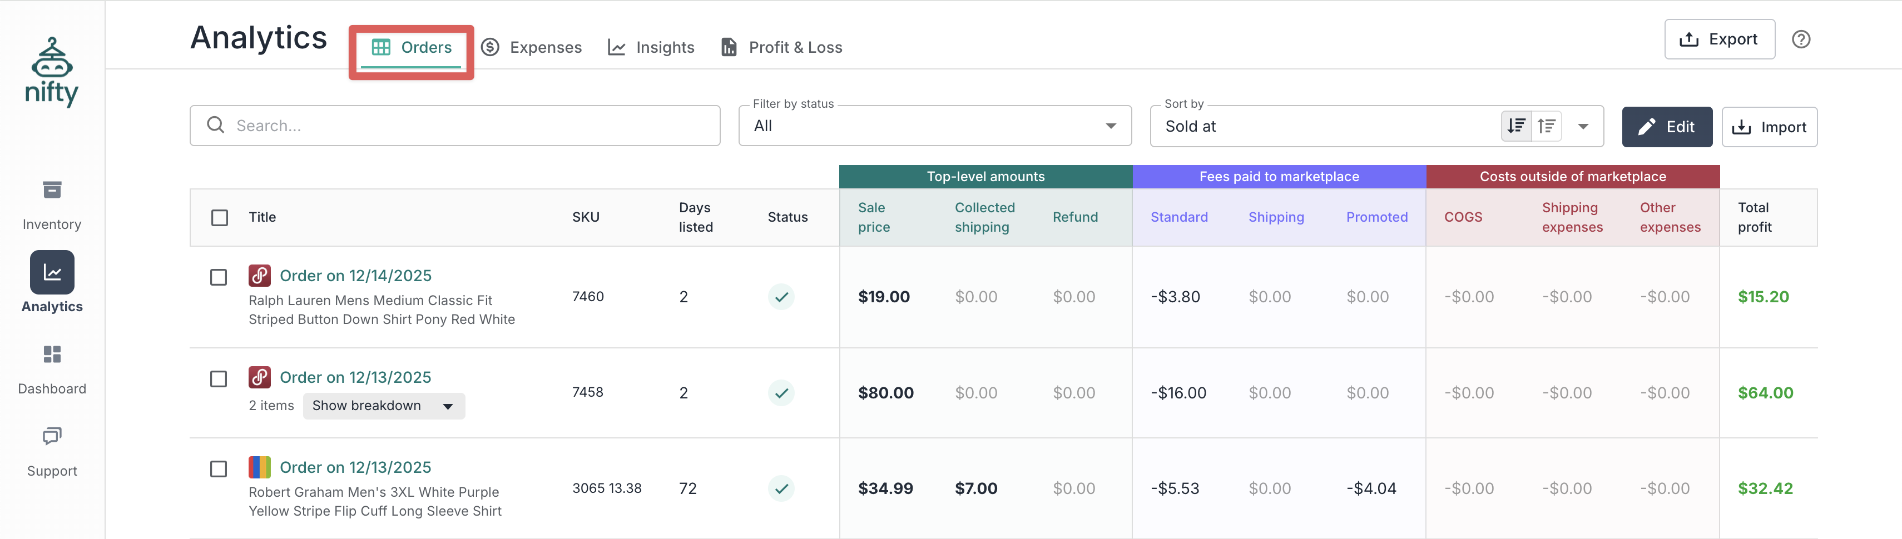Select the Robert Graham order checkbox
This screenshot has width=1902, height=539.
[219, 469]
